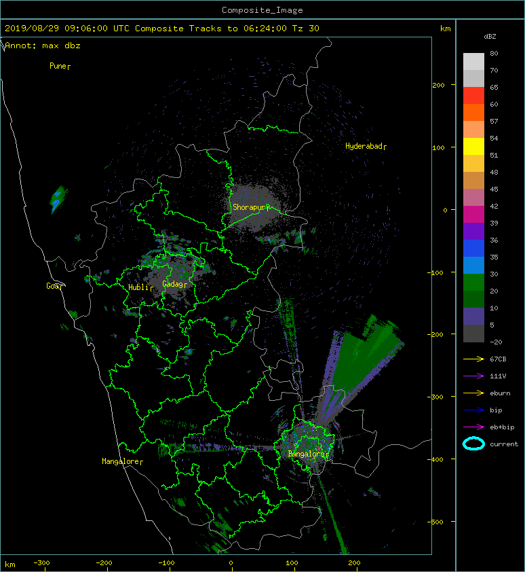Click the Goa label on the coast
This screenshot has height=572, width=525.
[x=52, y=286]
